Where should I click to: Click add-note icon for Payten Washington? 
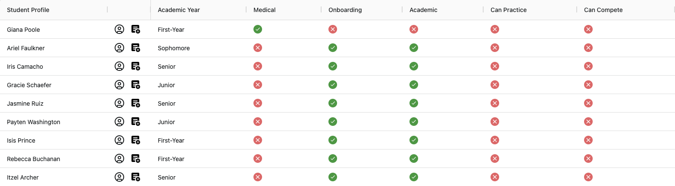(136, 122)
